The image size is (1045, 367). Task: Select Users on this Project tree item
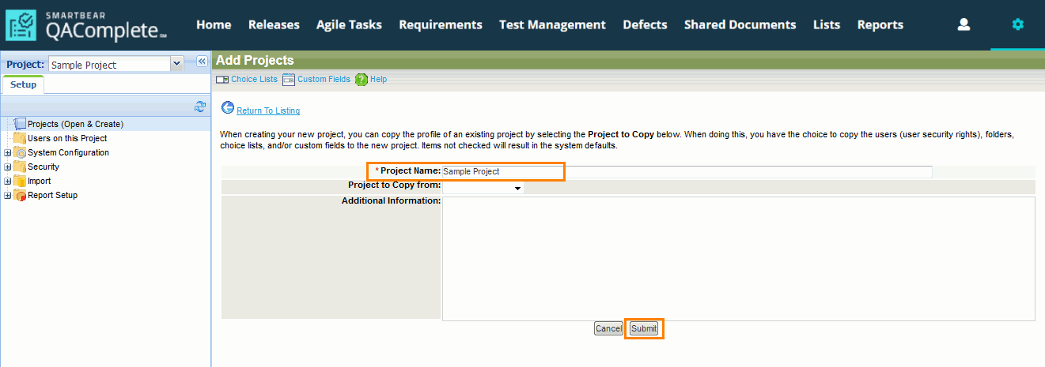click(67, 138)
